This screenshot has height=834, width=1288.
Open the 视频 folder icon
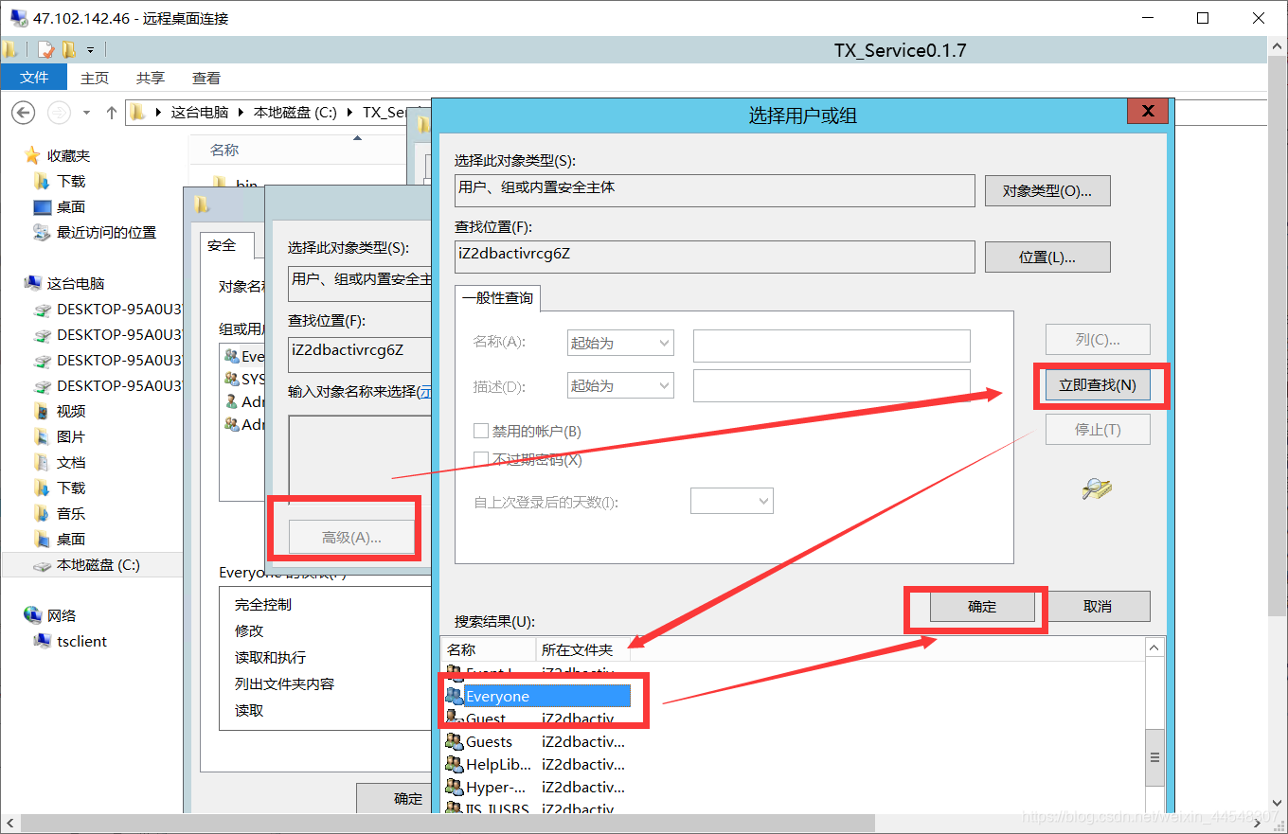[42, 411]
